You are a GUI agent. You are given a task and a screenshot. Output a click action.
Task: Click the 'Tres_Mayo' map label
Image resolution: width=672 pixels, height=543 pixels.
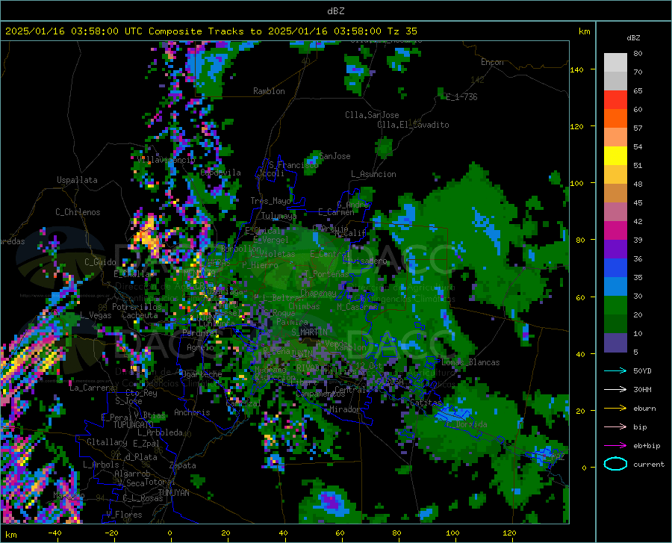tap(270, 201)
